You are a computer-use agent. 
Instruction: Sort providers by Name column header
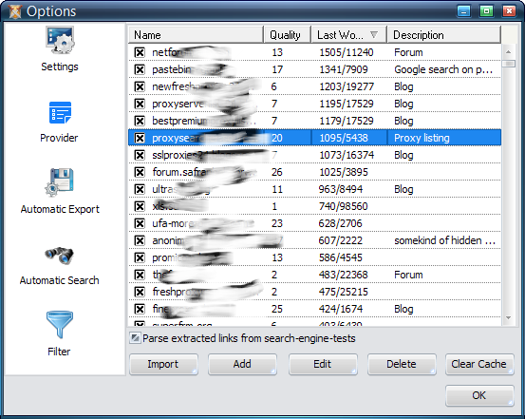pyautogui.click(x=196, y=35)
